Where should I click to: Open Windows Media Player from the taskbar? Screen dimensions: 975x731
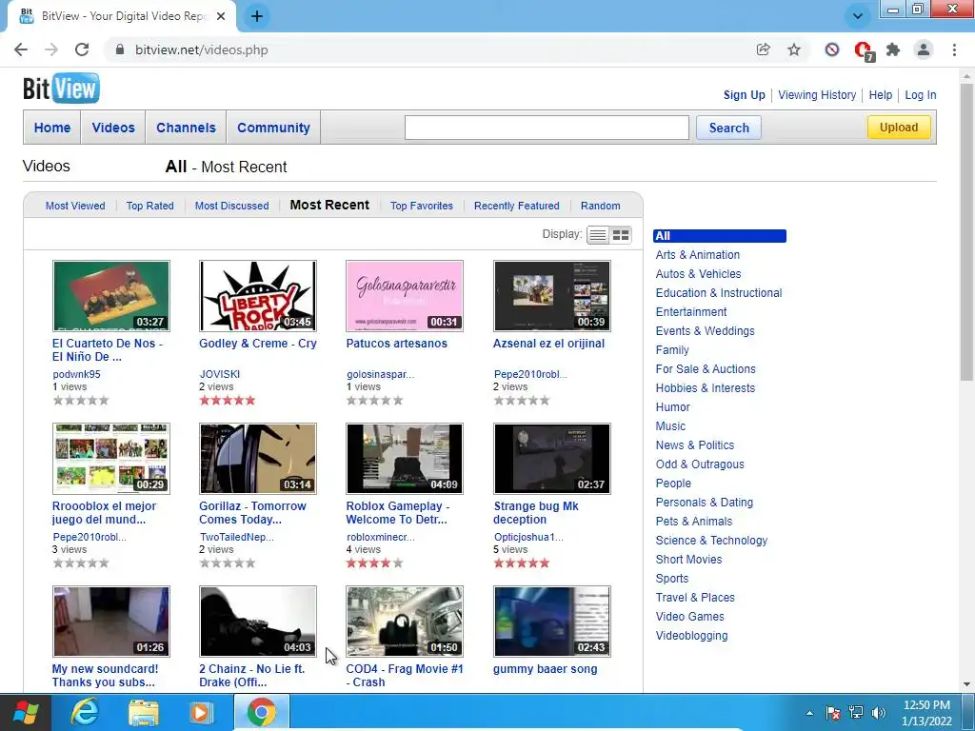click(200, 712)
